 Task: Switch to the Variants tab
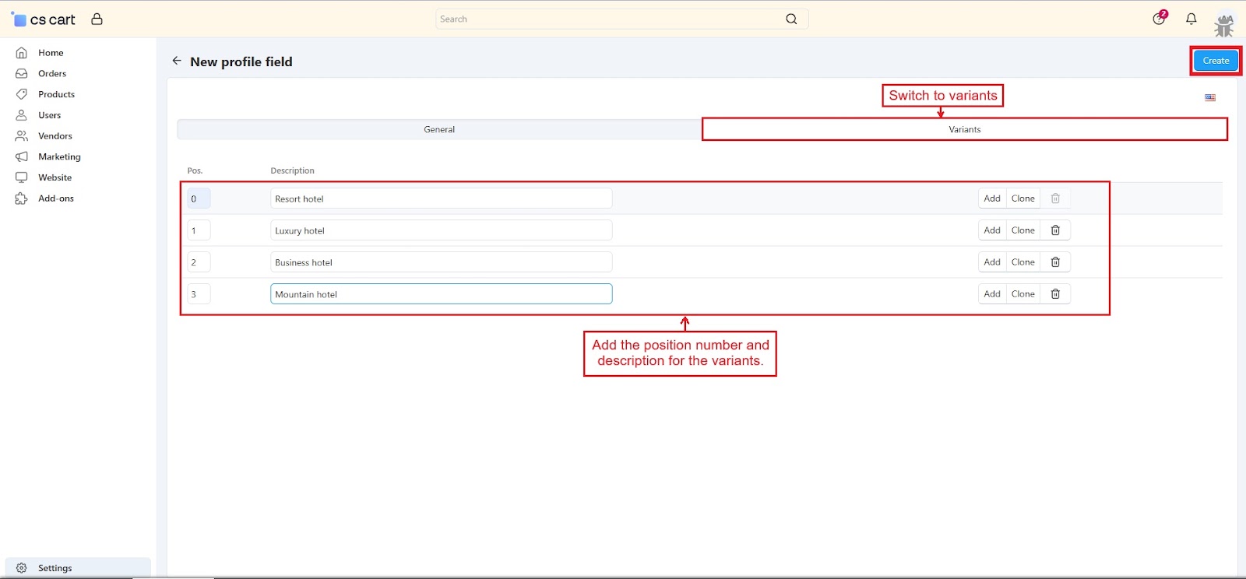[x=964, y=130]
